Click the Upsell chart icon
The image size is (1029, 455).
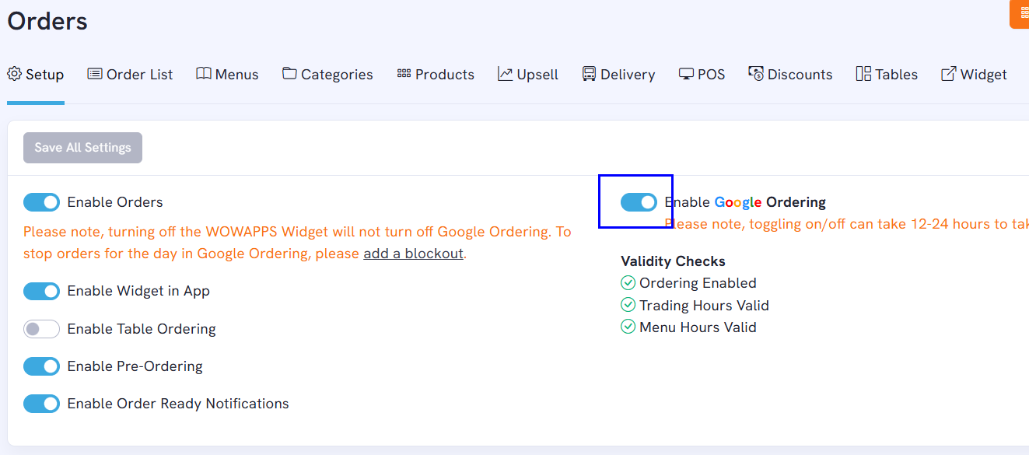[x=506, y=74]
